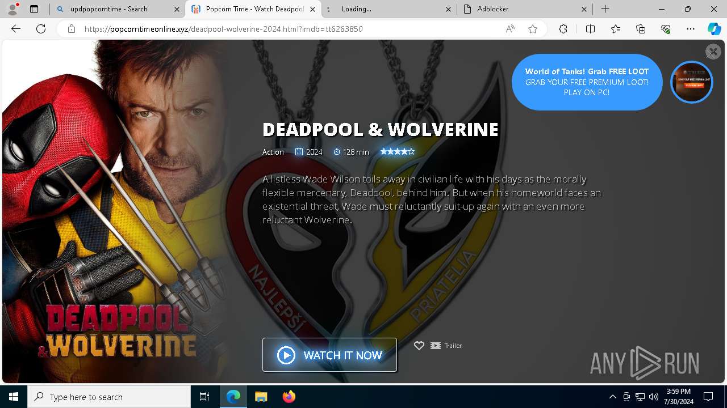Screen dimensions: 727x408
Task: Click the World of Tanks ad thumbnail
Action: 691,82
